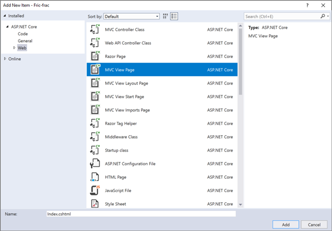Select the Razor Page label
The image size is (332, 231).
tap(115, 56)
